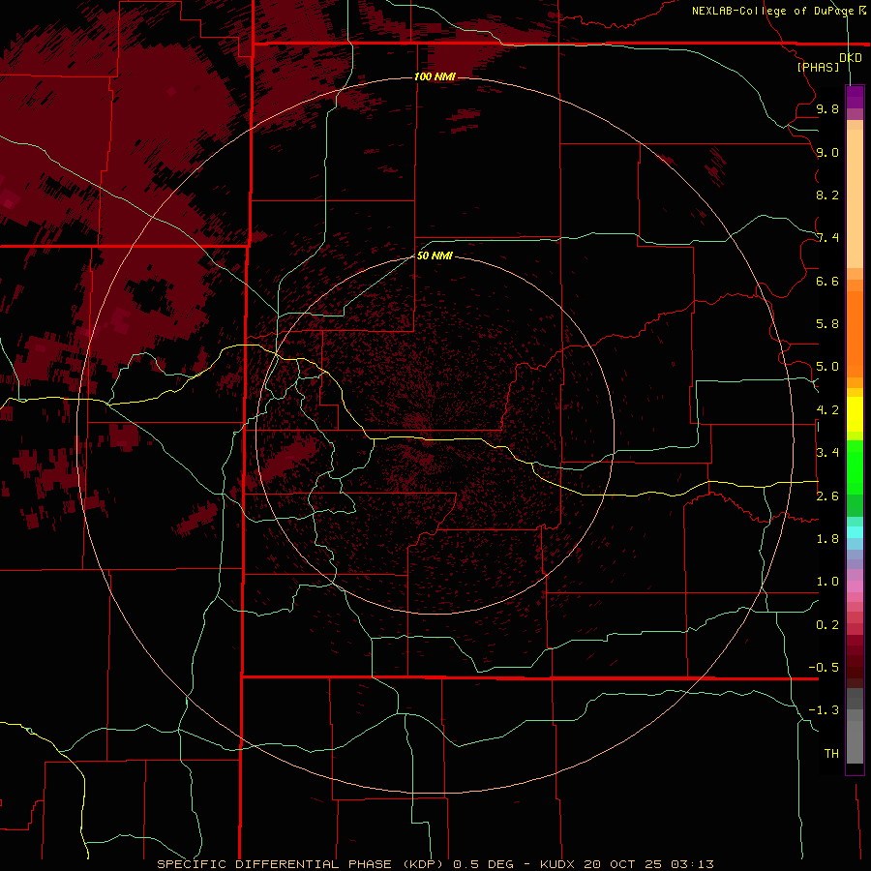Click the 1.0 legend value
This screenshot has width=871, height=871.
click(827, 582)
